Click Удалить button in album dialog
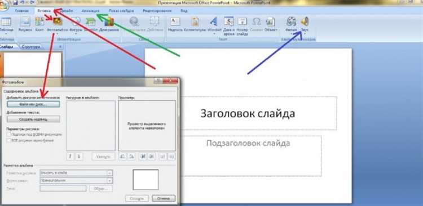The image size is (423, 206). pos(103,156)
